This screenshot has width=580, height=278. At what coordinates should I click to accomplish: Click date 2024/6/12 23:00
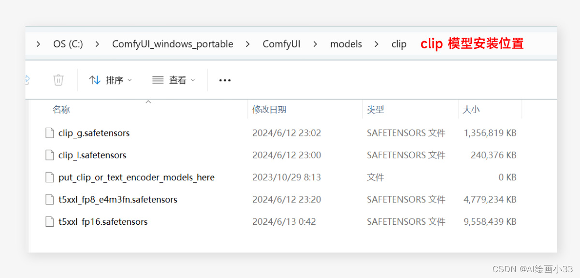click(x=287, y=155)
